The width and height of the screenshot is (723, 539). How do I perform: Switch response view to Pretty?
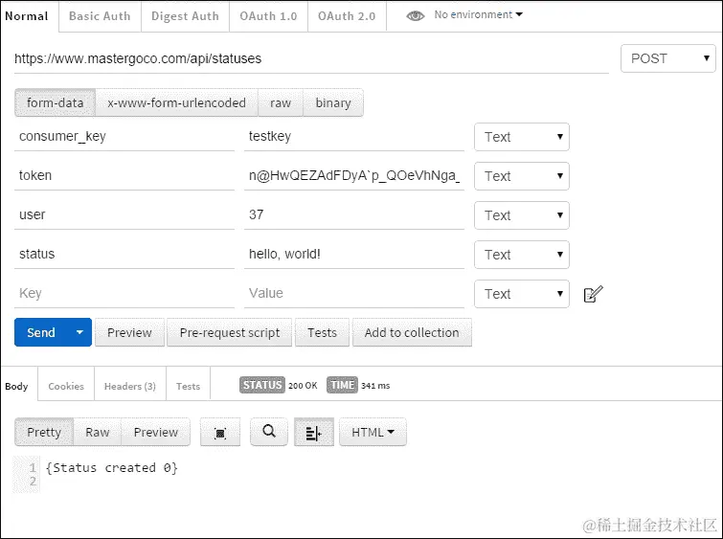pos(44,432)
